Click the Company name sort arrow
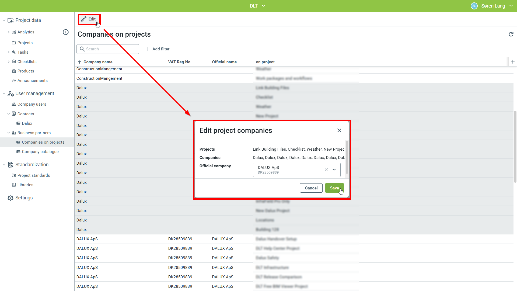Viewport: 517px width, 291px height. (x=79, y=62)
